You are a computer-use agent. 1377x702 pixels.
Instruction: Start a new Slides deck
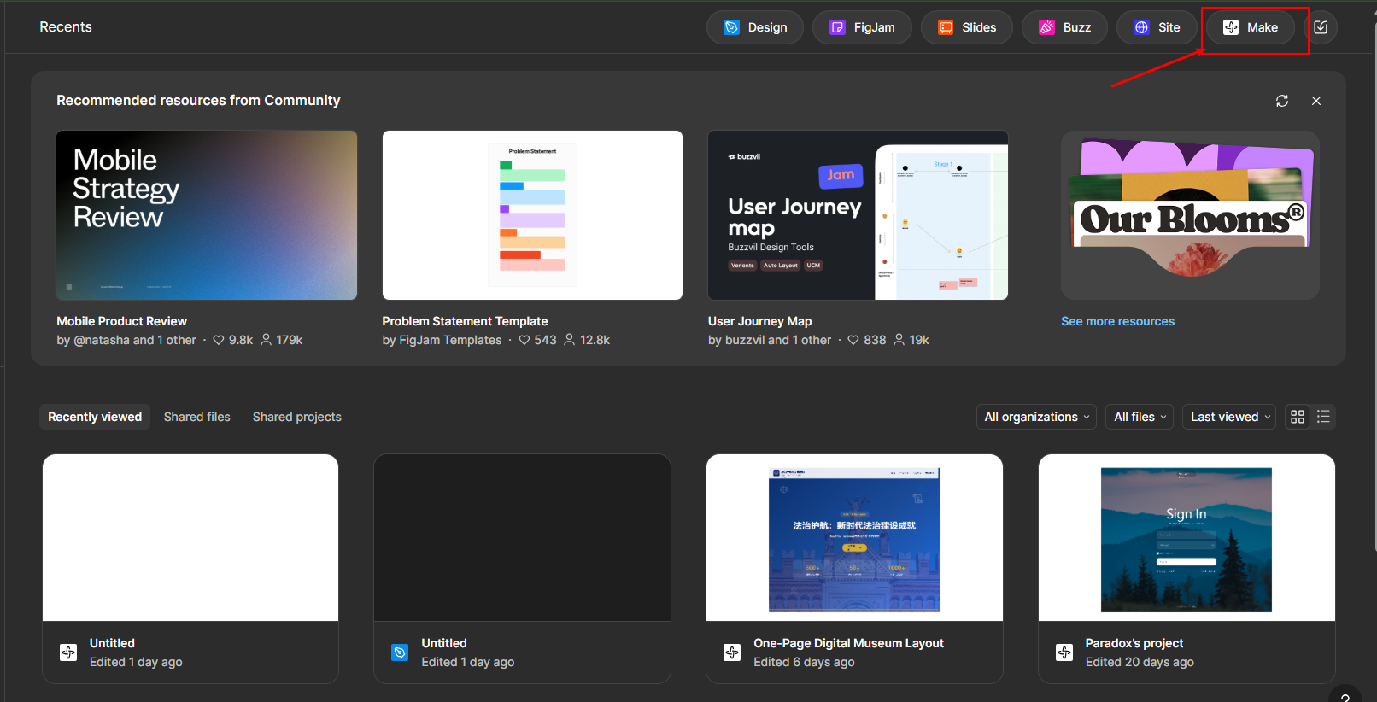coord(966,27)
